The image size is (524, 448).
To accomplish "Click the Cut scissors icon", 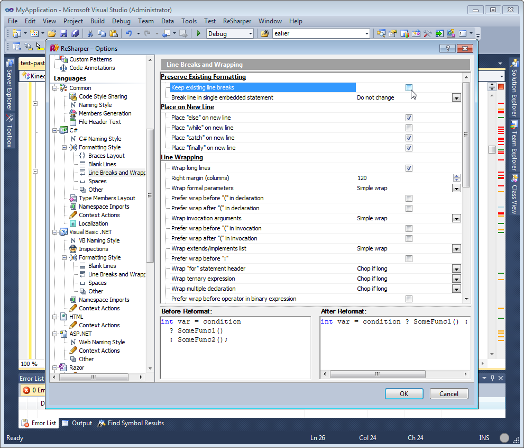I will click(90, 33).
